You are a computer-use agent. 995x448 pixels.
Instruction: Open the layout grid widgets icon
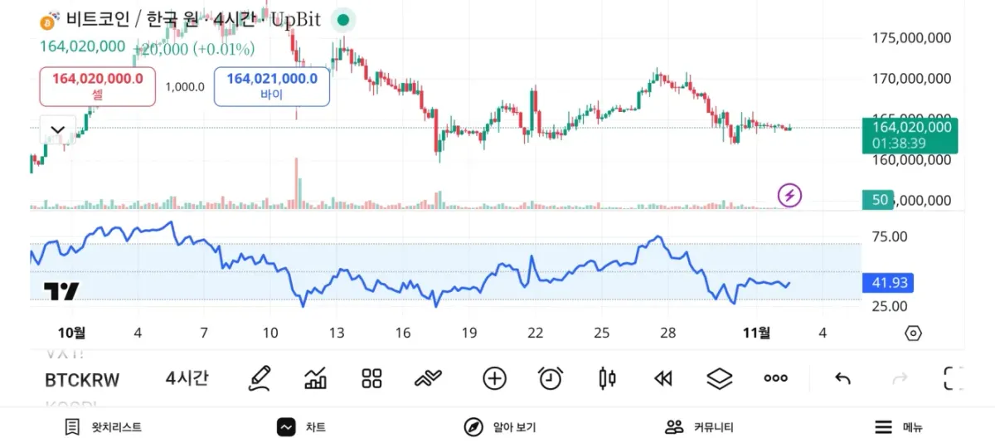point(371,379)
